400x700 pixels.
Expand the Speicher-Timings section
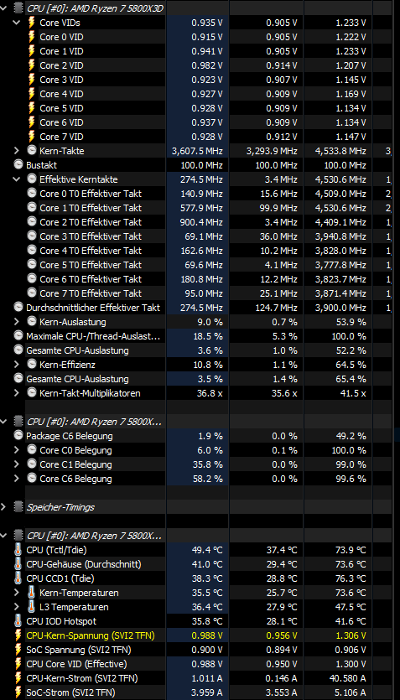tap(4, 507)
